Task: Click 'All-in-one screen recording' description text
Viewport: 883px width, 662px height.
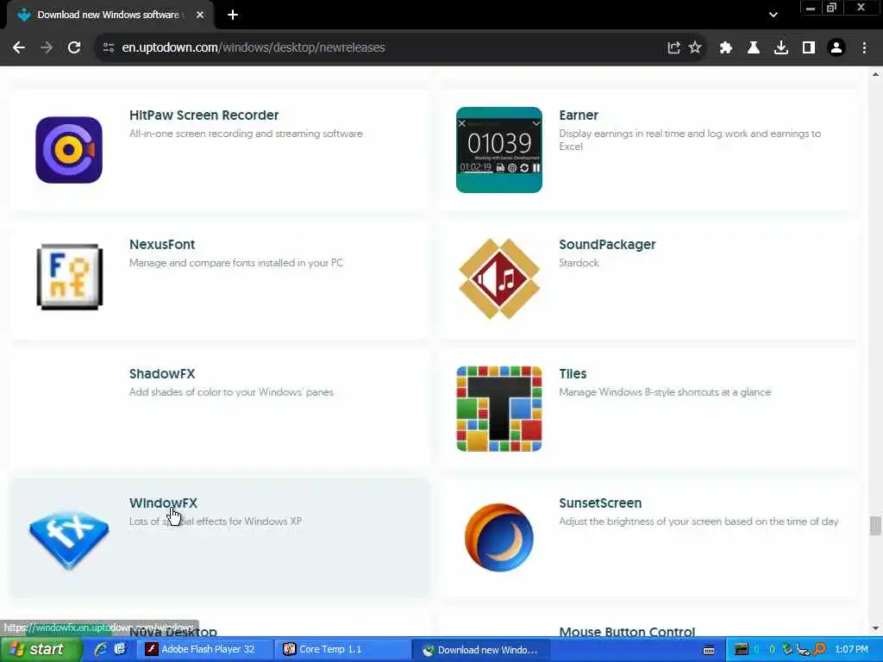Action: click(246, 134)
